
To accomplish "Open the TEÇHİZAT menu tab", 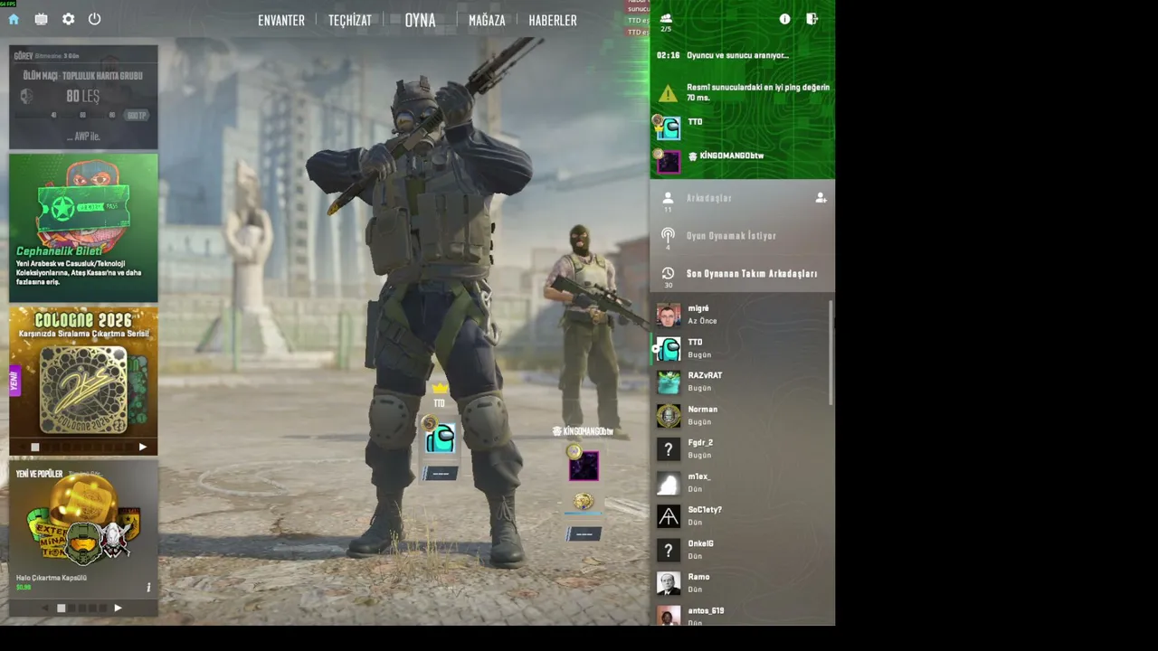I will pyautogui.click(x=350, y=20).
